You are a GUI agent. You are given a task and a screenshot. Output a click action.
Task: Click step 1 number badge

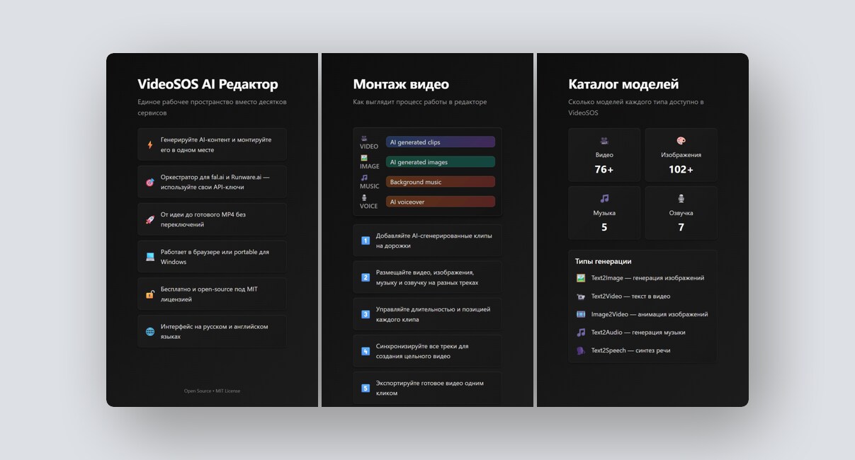point(366,241)
